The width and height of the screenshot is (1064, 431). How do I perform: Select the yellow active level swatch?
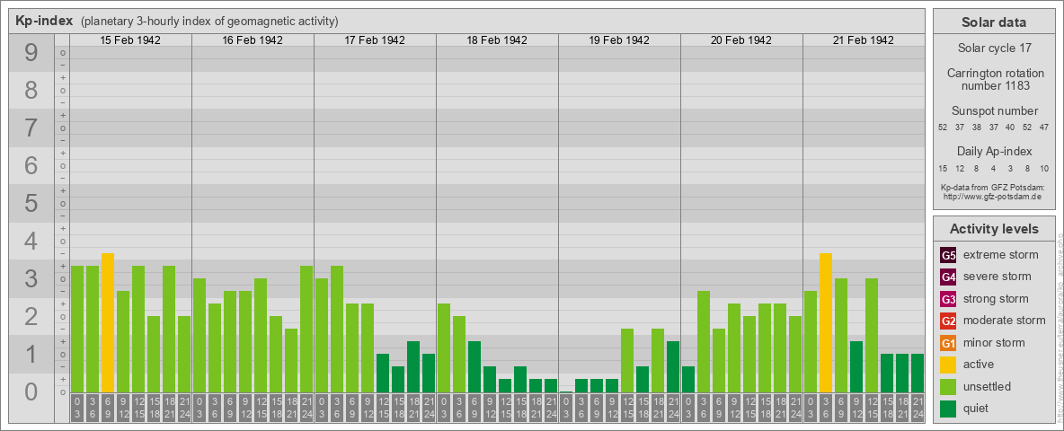(x=948, y=365)
